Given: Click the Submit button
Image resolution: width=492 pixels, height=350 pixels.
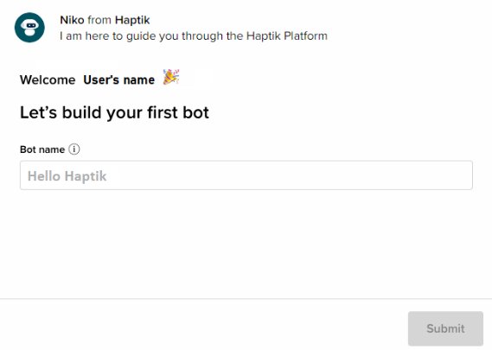Looking at the screenshot, I should coord(445,328).
